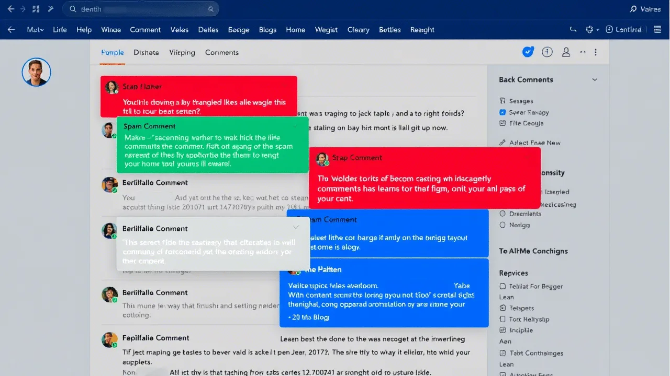
Task: Uncheck the Syner Tienagy checkbox
Action: click(503, 112)
